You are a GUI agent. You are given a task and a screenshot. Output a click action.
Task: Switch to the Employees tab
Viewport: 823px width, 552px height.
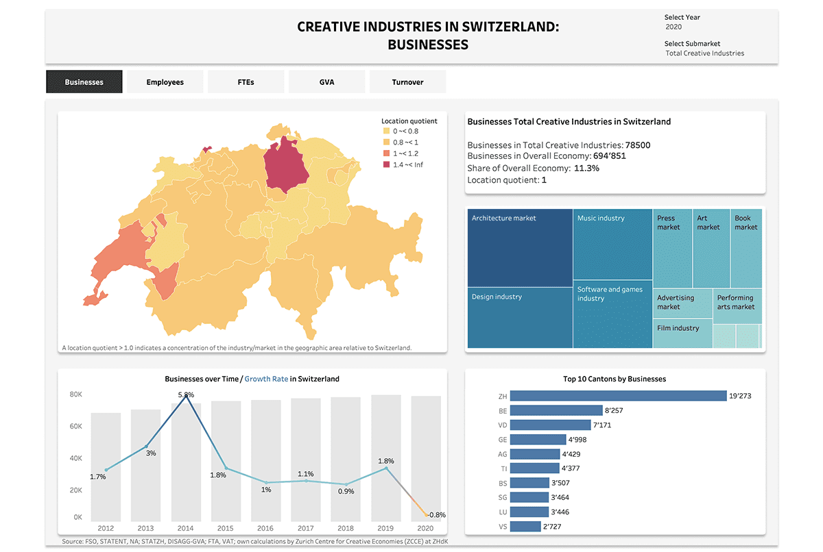coord(165,81)
